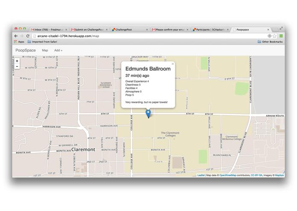Click the ARROW ROUTE road label
The height and width of the screenshot is (211, 297).
tap(275, 116)
